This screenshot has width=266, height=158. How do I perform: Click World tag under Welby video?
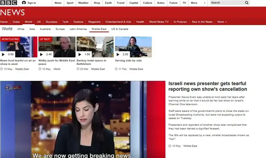click(57, 69)
